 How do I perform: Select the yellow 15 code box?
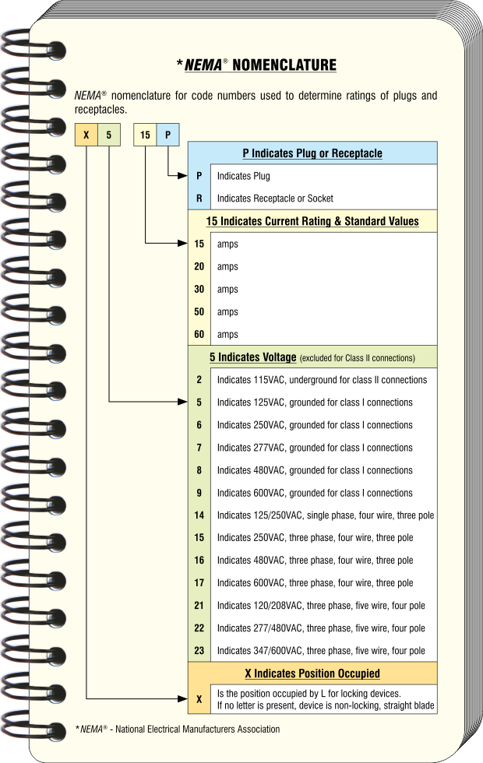click(x=145, y=135)
